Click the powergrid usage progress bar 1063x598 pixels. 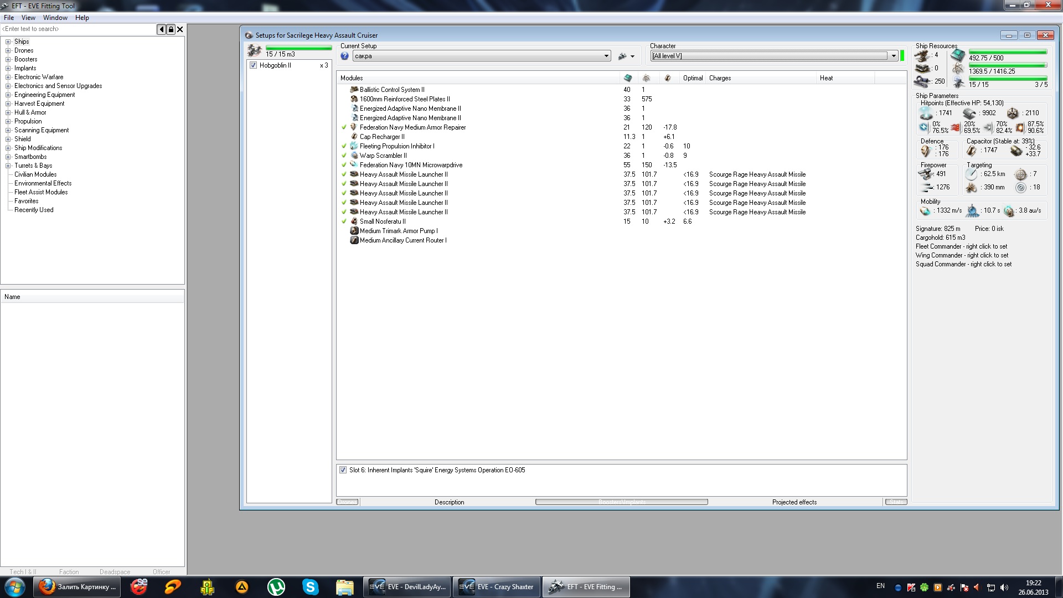point(1008,65)
